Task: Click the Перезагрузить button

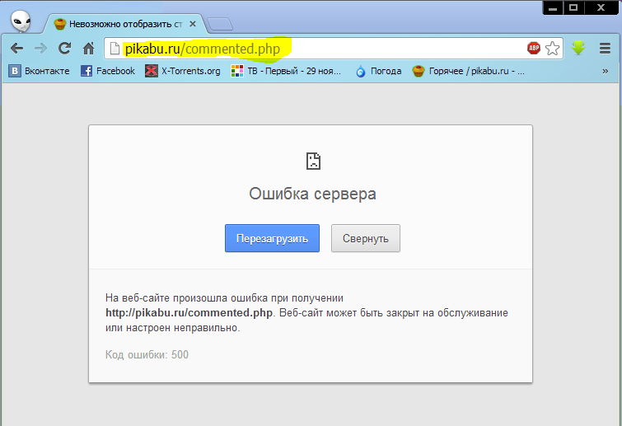Action: [x=272, y=238]
